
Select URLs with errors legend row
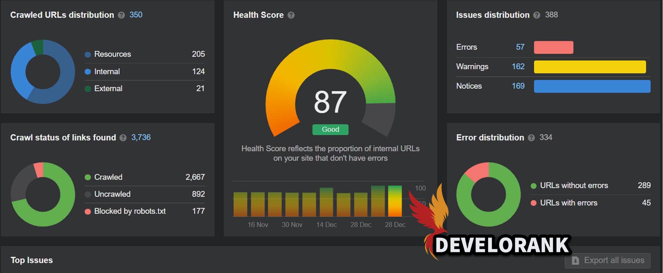click(590, 203)
